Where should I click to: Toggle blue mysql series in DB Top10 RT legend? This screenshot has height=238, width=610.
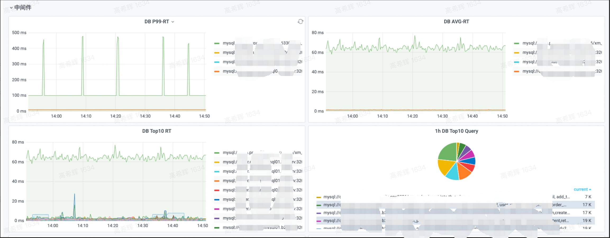coord(258,199)
